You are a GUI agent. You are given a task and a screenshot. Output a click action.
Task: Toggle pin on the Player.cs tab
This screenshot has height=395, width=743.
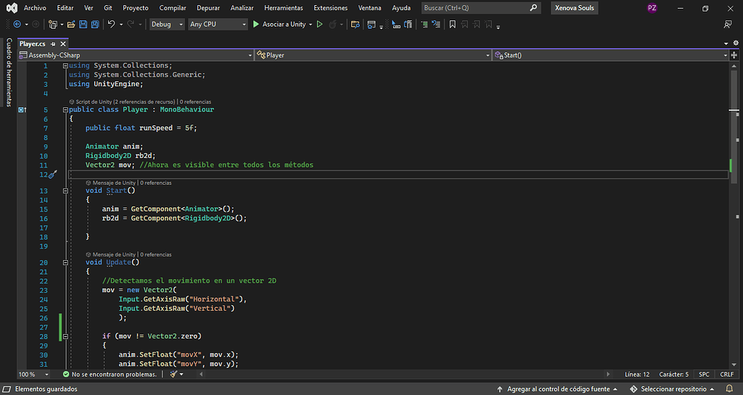click(53, 44)
